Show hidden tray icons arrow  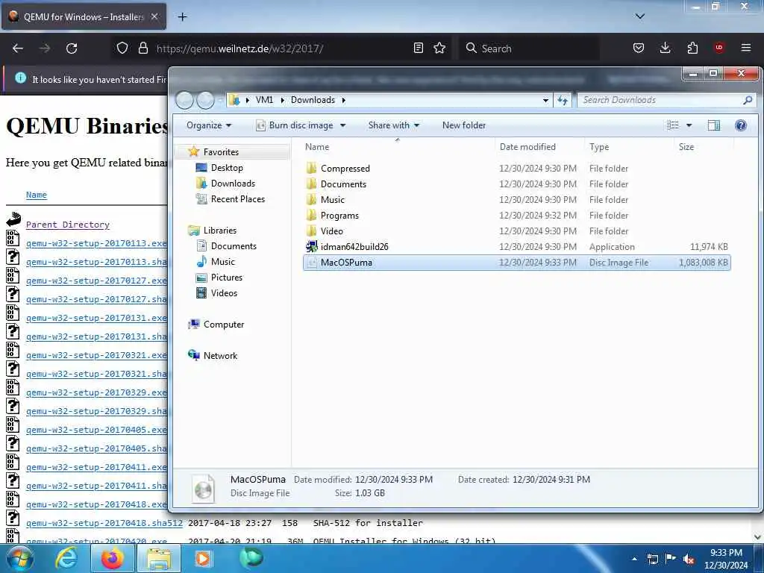coord(634,559)
